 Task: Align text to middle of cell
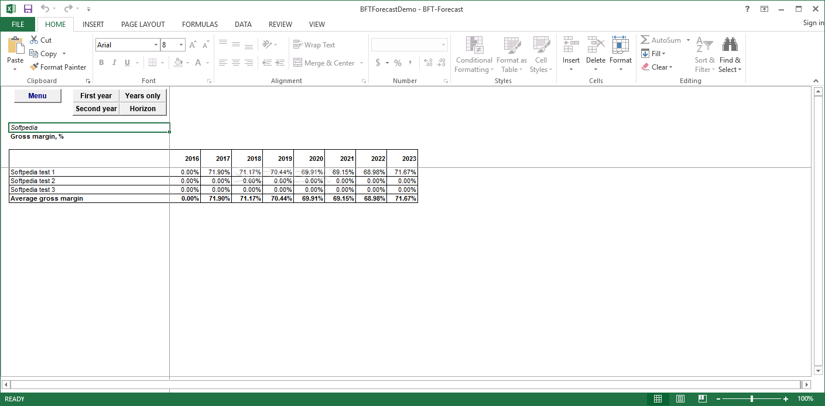pos(236,44)
